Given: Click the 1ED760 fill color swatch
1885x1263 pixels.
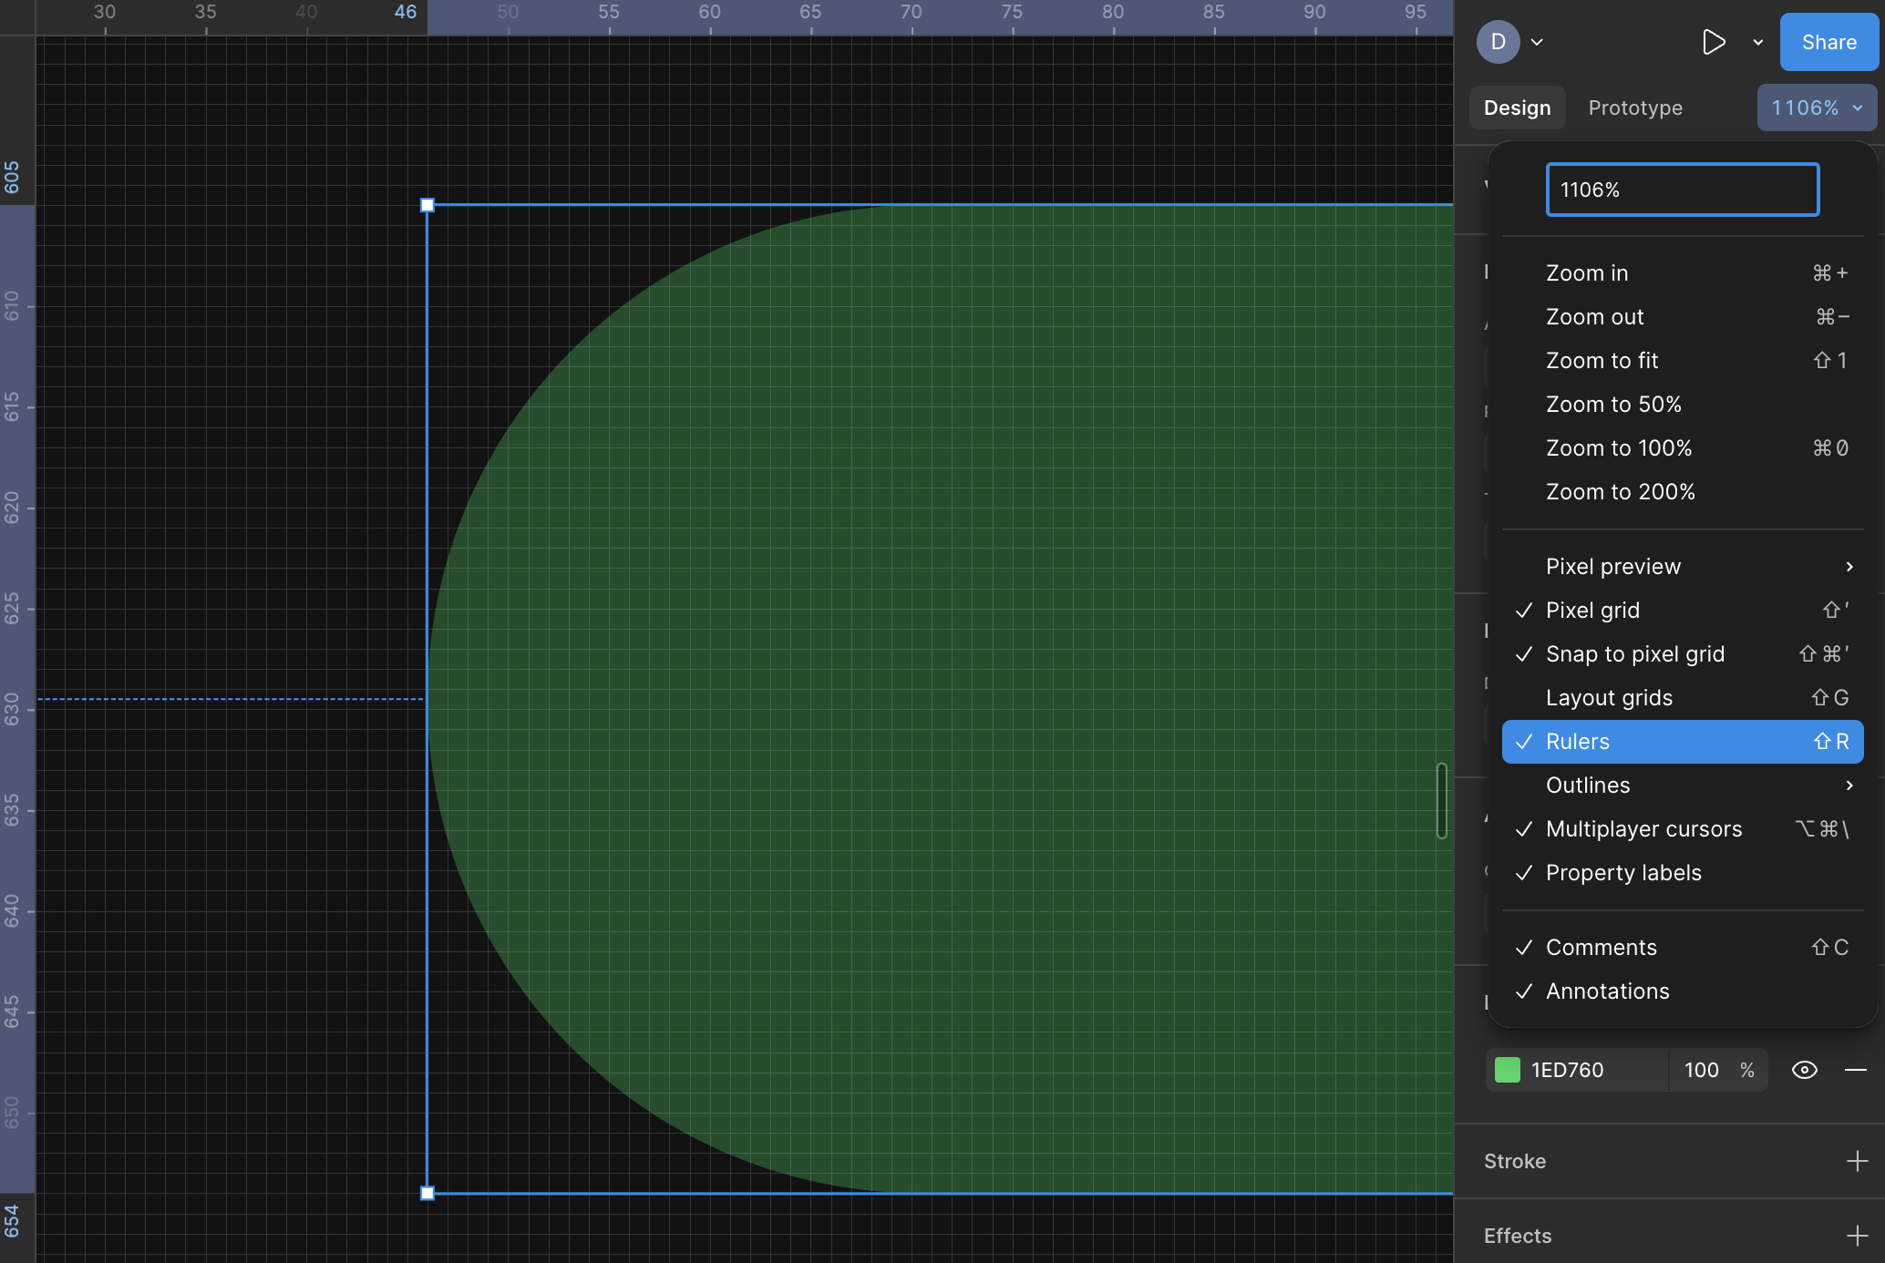Looking at the screenshot, I should (x=1508, y=1070).
